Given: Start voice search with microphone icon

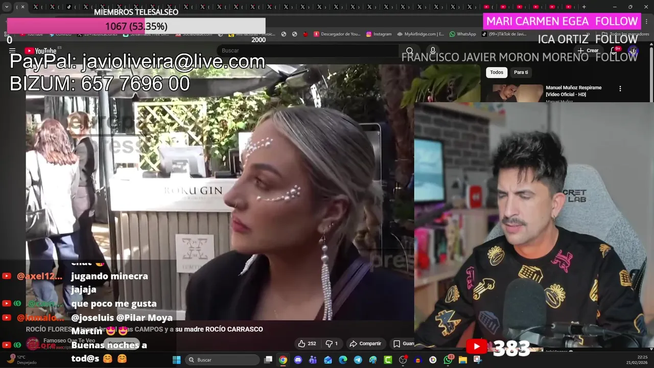Looking at the screenshot, I should 433,51.
